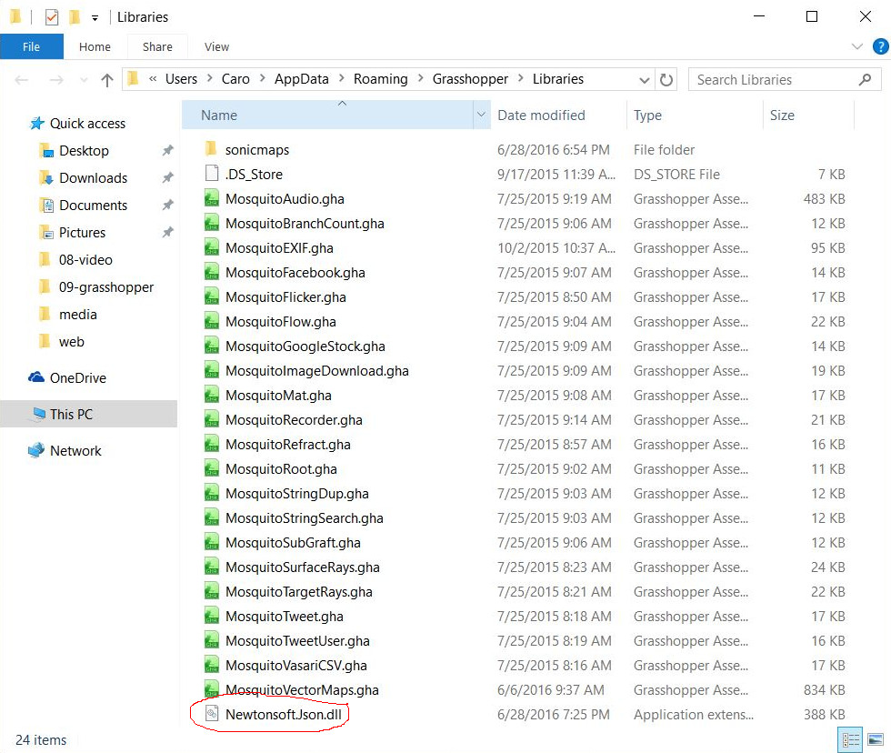Image resolution: width=891 pixels, height=753 pixels.
Task: Open the recent locations dropdown arrow
Action: pyautogui.click(x=84, y=80)
